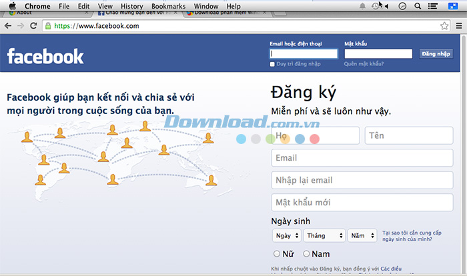Go back with the browser back arrow
The width and height of the screenshot is (467, 276).
coord(8,26)
